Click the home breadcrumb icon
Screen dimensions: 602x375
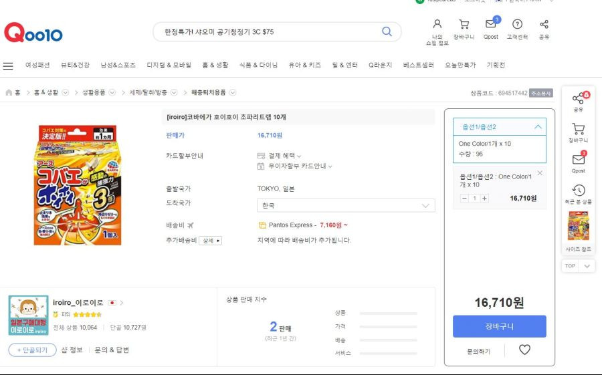click(x=9, y=92)
